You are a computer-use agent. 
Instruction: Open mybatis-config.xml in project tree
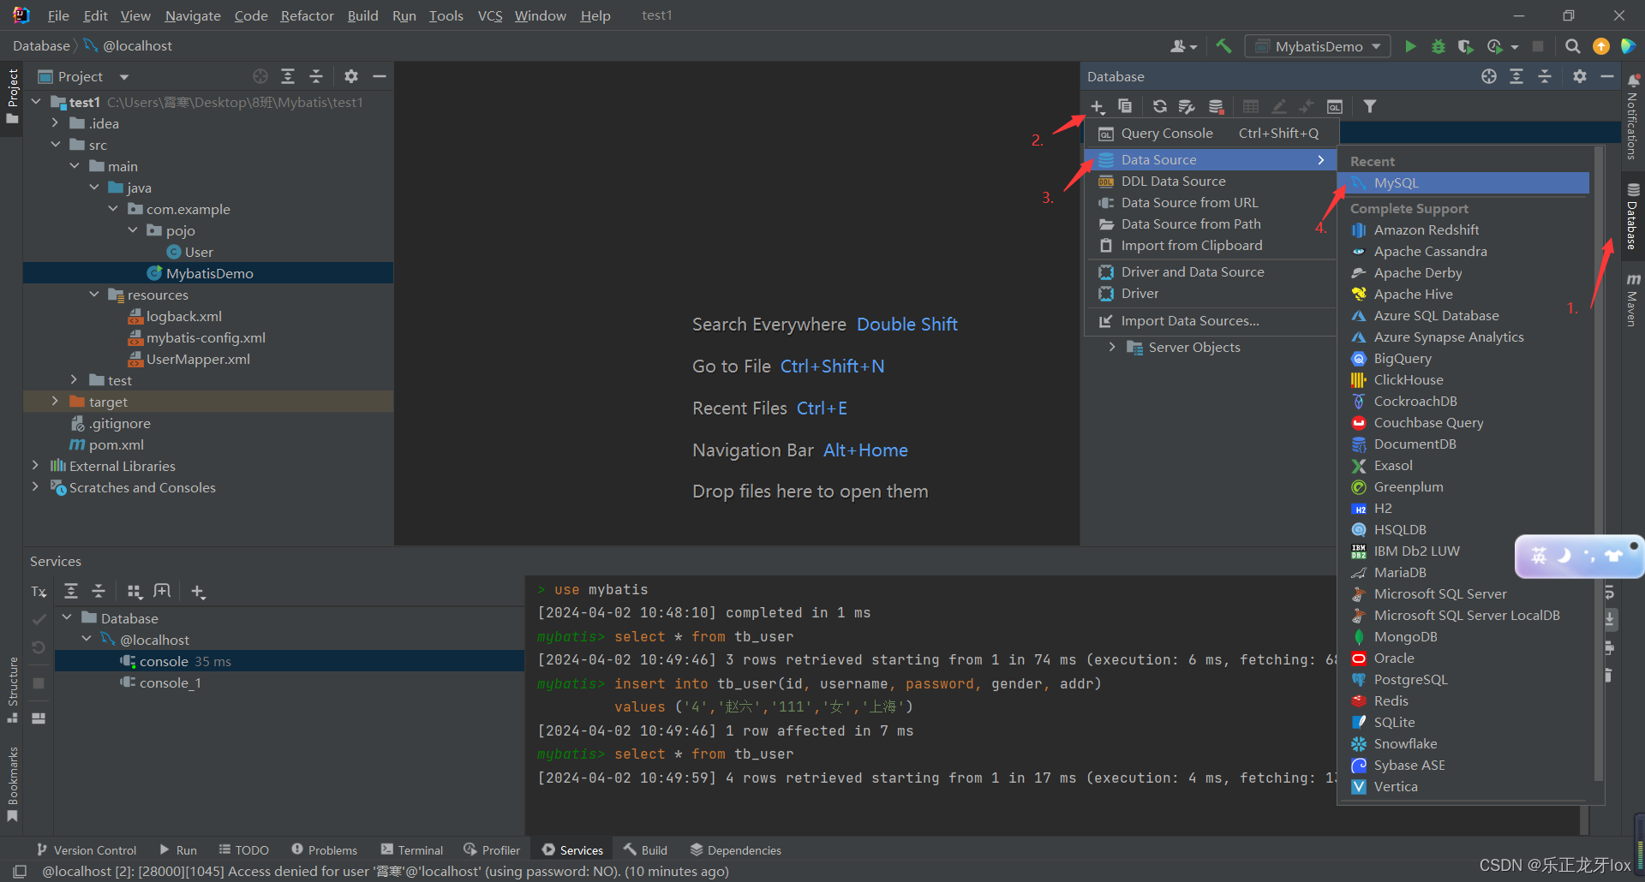click(206, 337)
